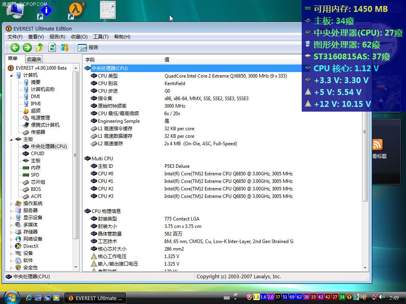Select DMI in the tree
Viewport: 406px width, 304px height.
(x=35, y=97)
